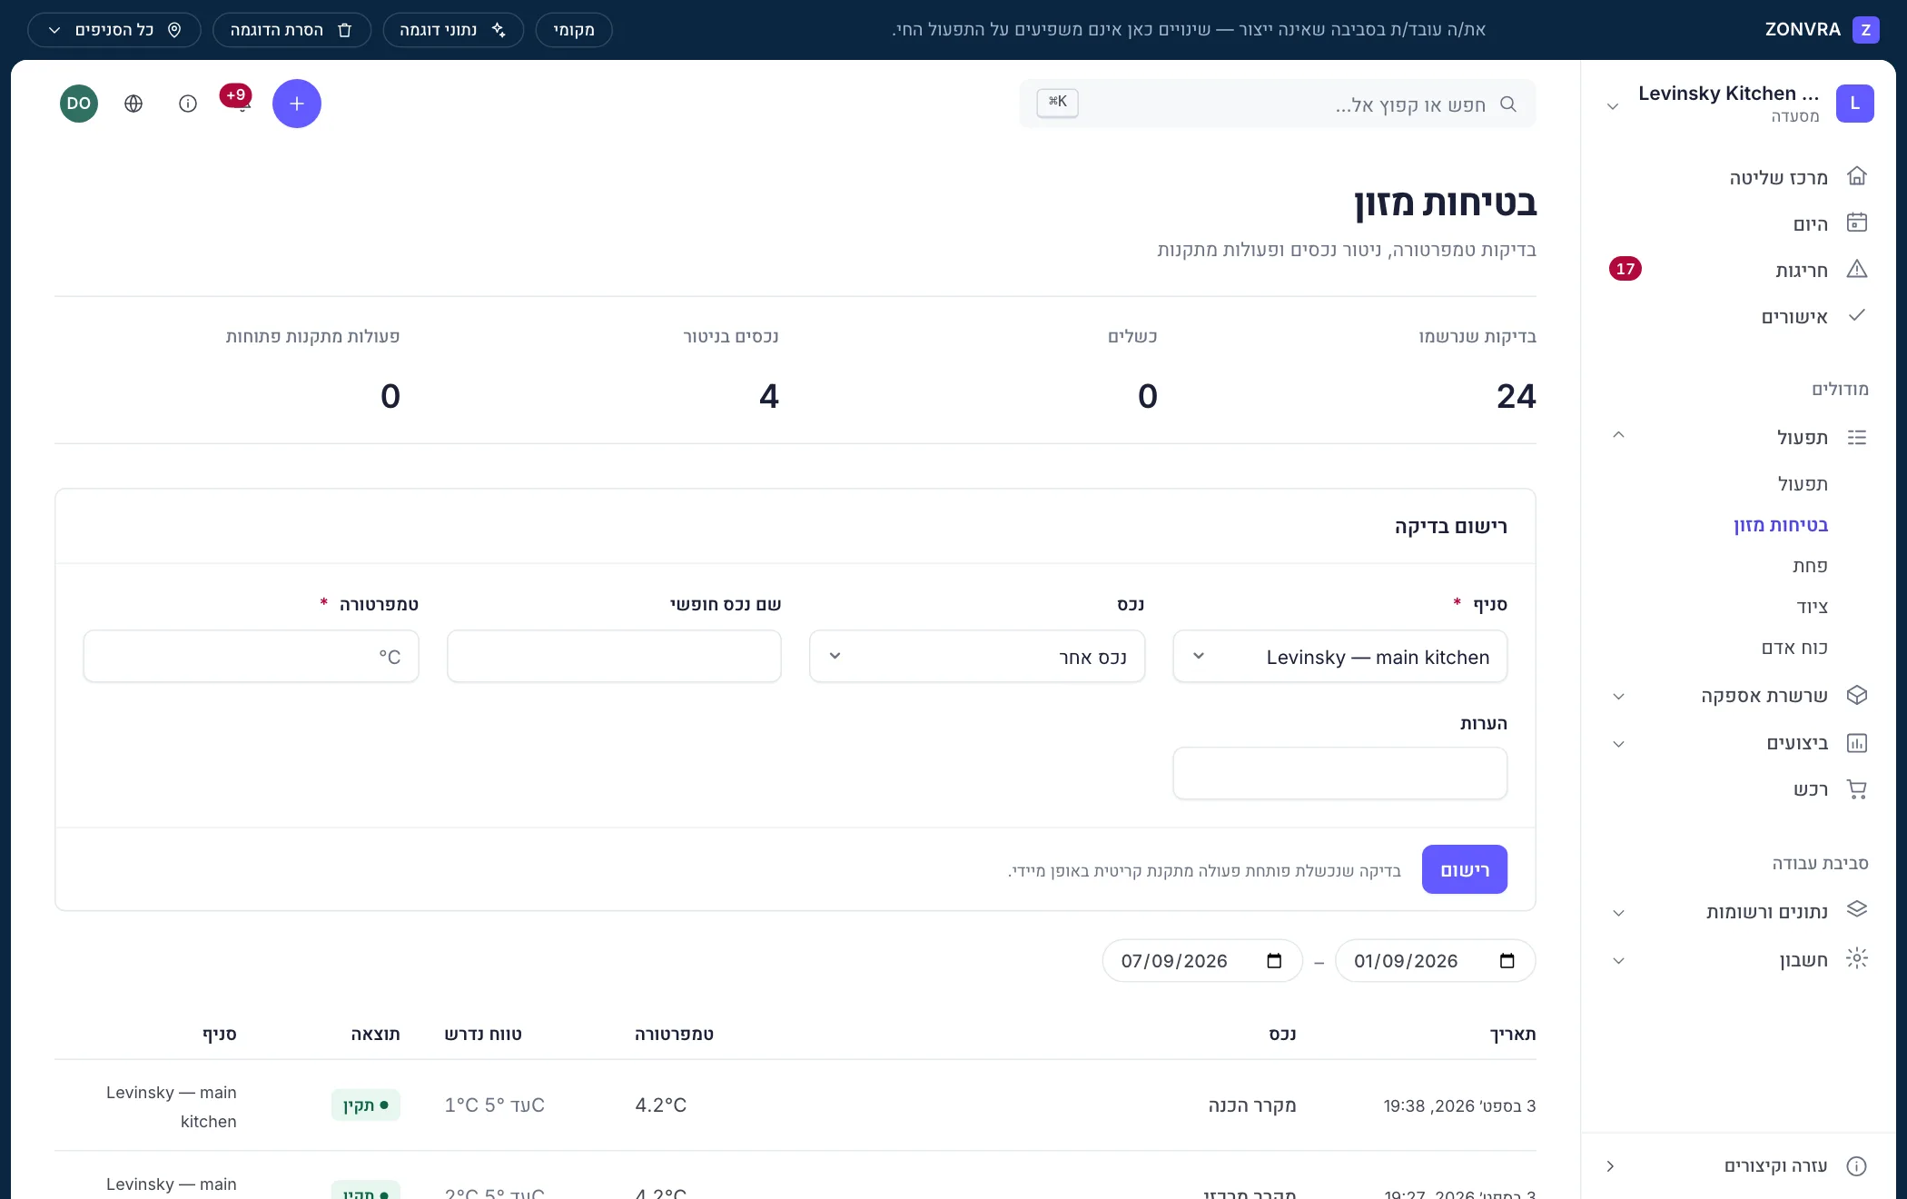The width and height of the screenshot is (1907, 1199).
Task: Click the gear icon for חשבון
Action: pyautogui.click(x=1857, y=958)
